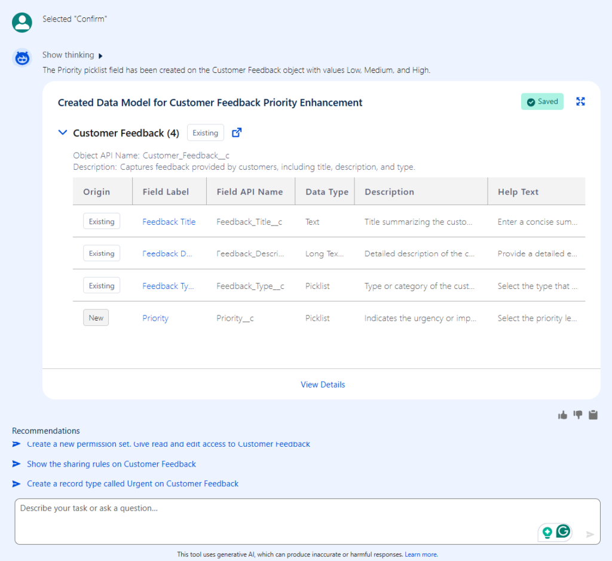The height and width of the screenshot is (561, 612).
Task: Click the Object API Name Customer_Feedback__c text
Action: tap(151, 156)
